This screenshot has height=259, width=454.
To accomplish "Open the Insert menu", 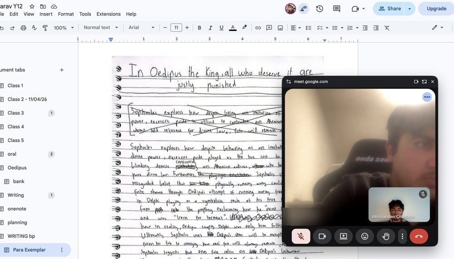I will click(46, 14).
